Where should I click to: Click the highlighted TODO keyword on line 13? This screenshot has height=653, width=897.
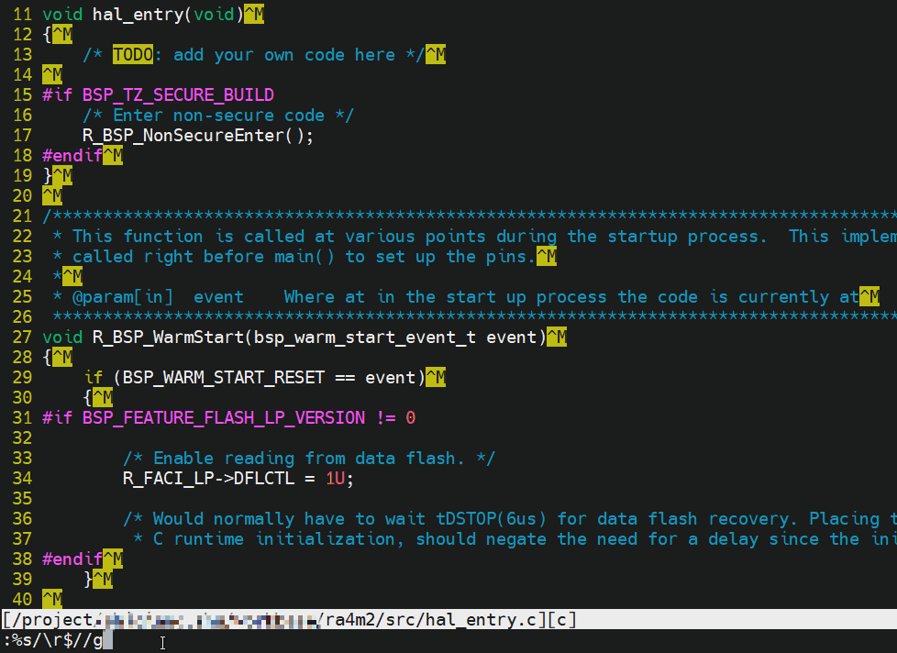pos(133,55)
